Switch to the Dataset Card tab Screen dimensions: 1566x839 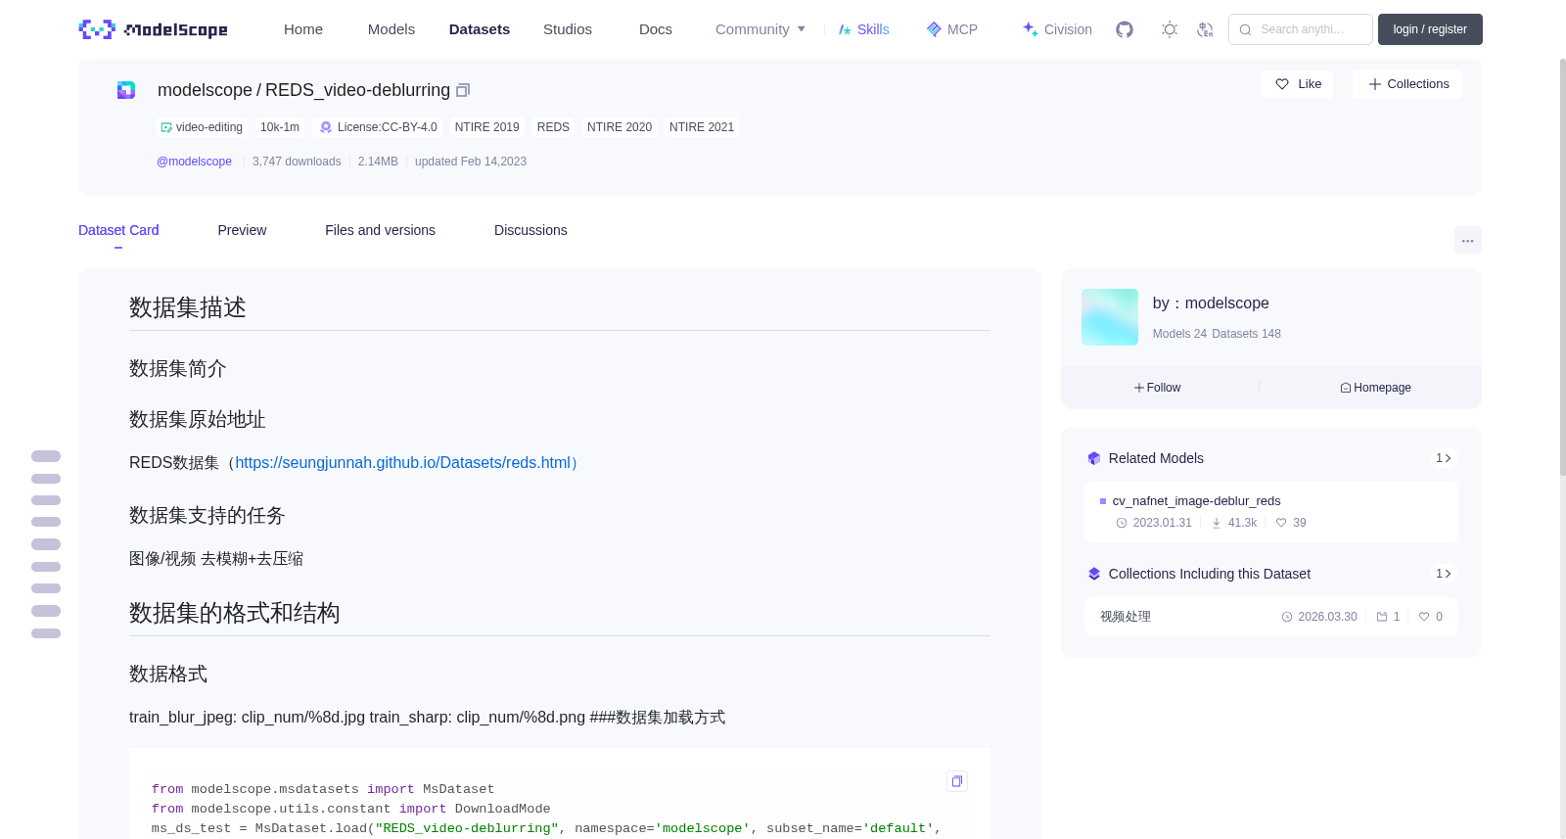click(118, 230)
